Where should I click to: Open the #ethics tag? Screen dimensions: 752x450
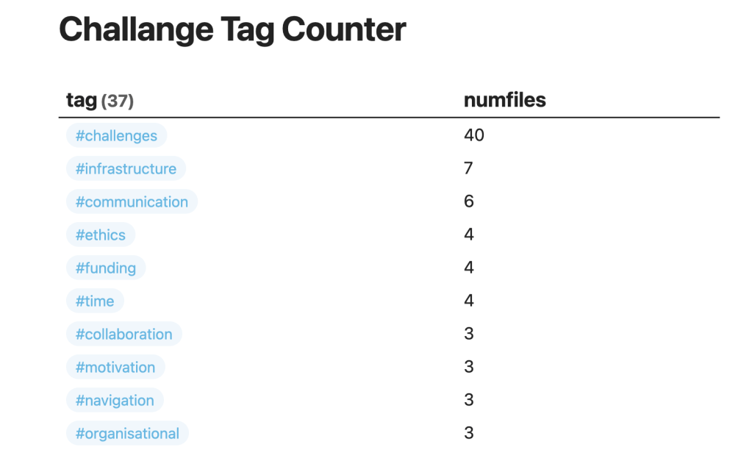(101, 235)
